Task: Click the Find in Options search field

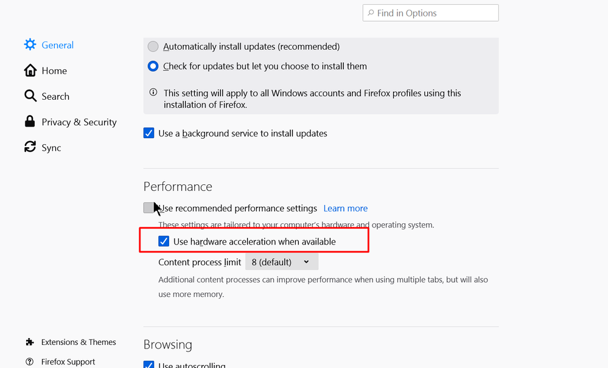Action: pos(430,13)
